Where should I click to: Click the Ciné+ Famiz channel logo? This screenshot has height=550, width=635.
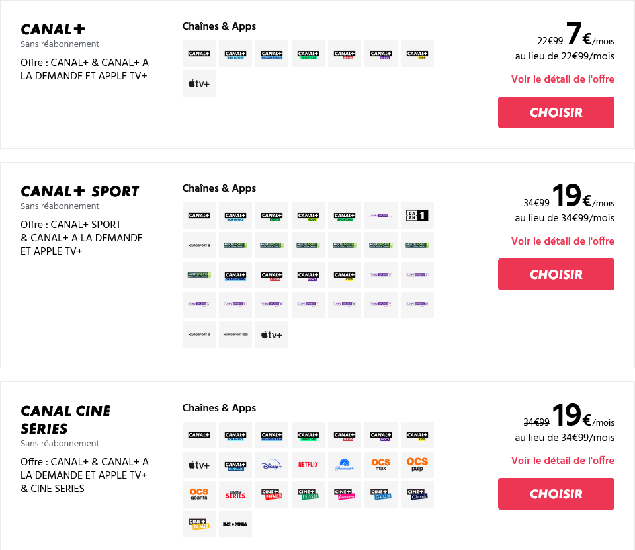click(199, 524)
